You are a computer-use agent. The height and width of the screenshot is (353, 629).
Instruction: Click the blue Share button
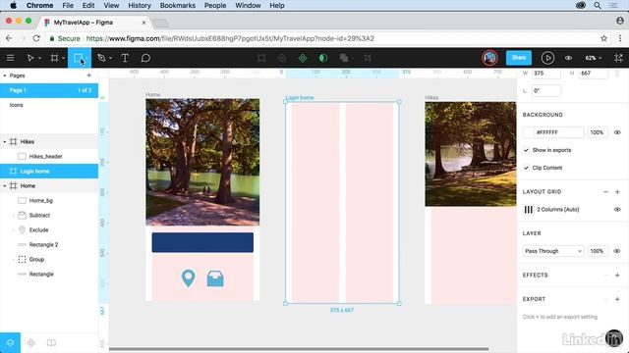pyautogui.click(x=519, y=58)
